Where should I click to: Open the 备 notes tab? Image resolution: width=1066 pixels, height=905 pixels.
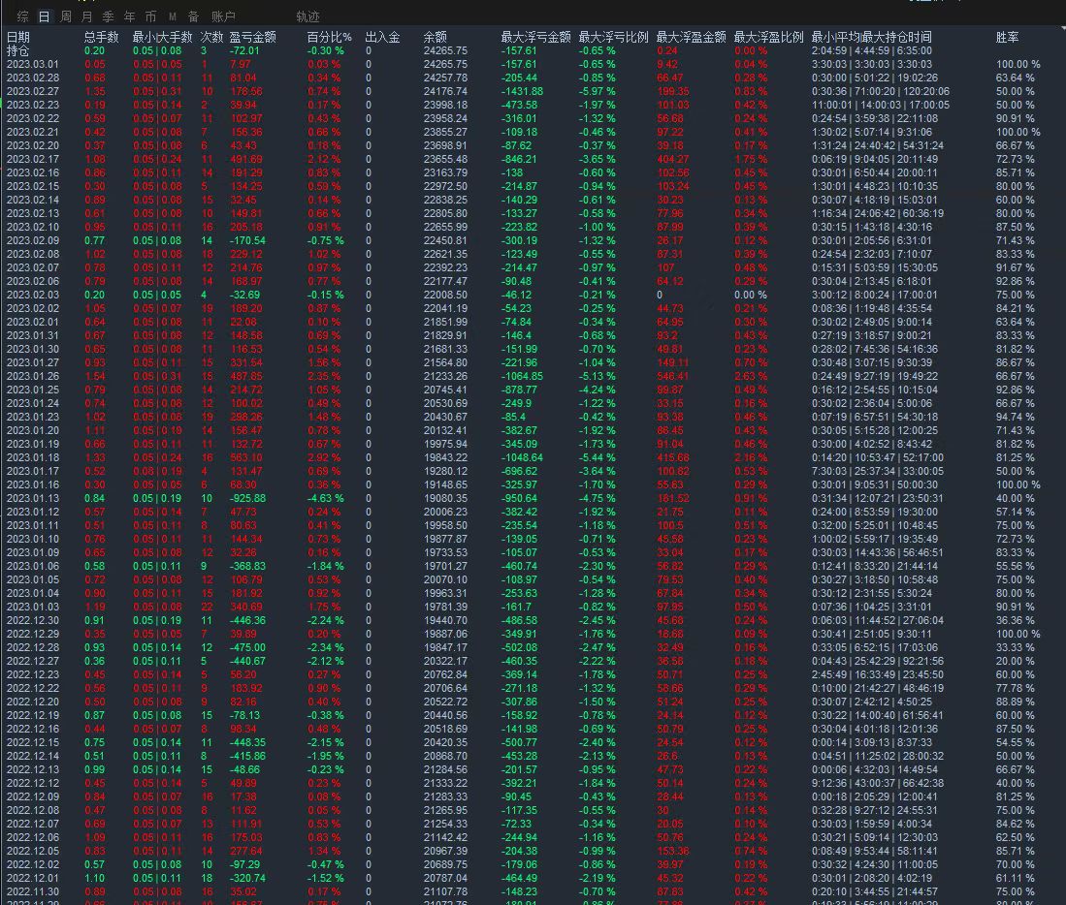pos(194,16)
